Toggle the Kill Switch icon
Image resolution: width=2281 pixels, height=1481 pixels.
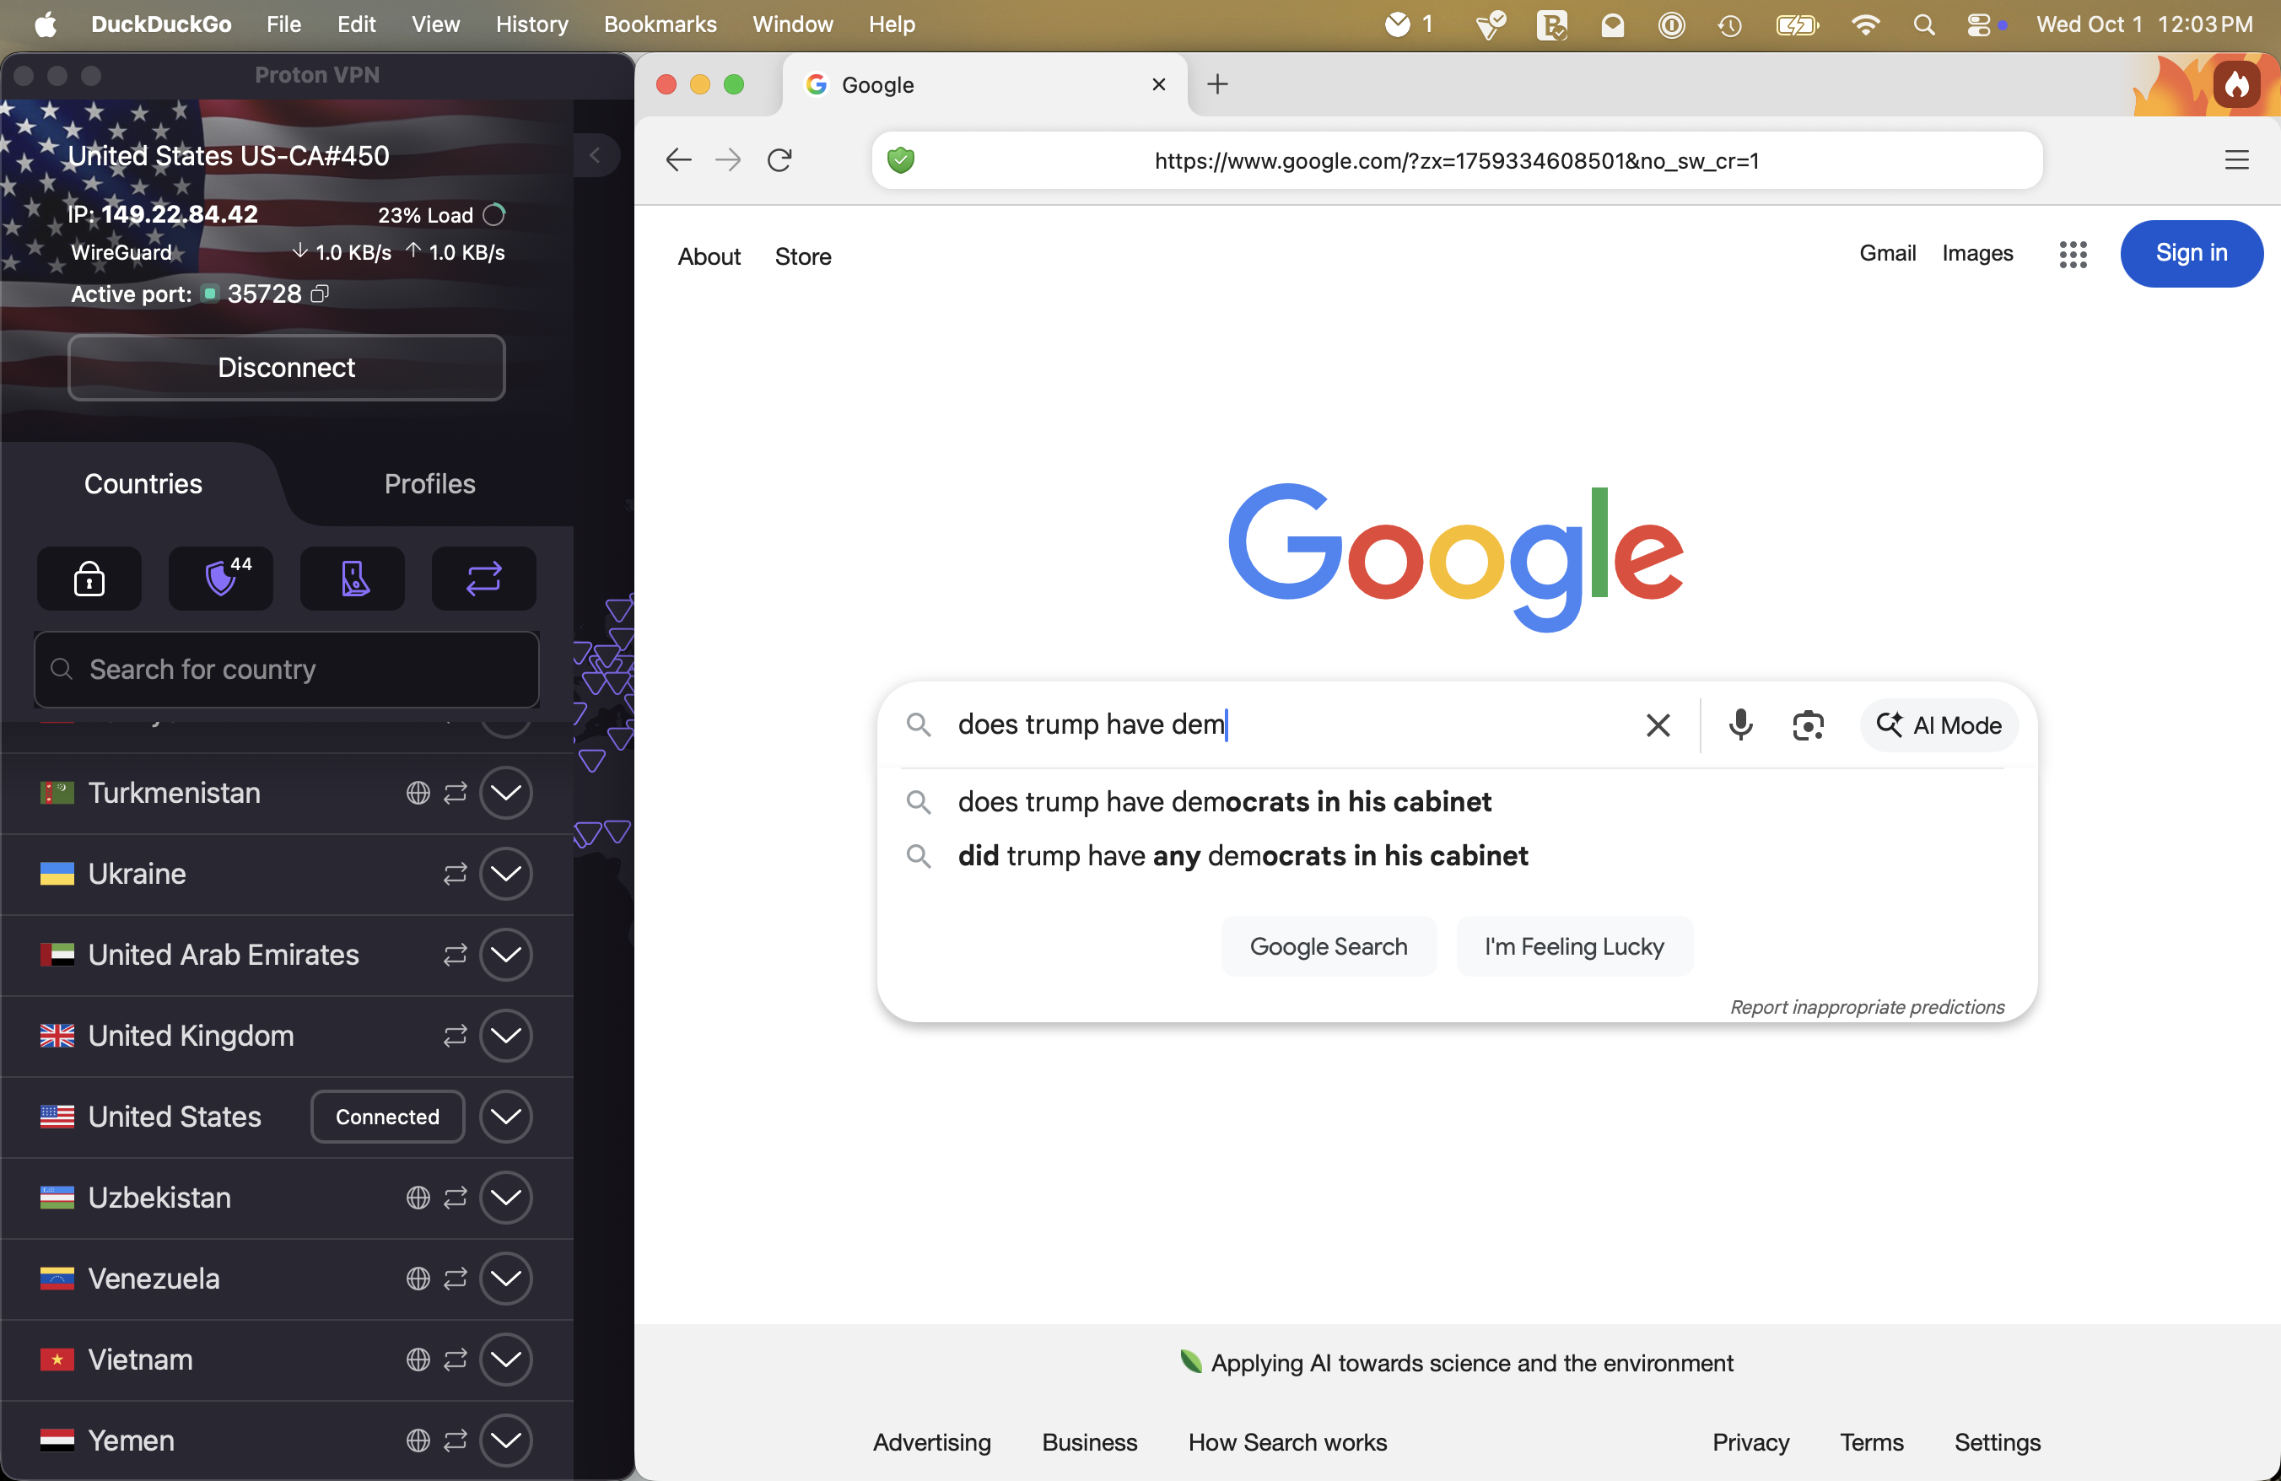[x=353, y=579]
